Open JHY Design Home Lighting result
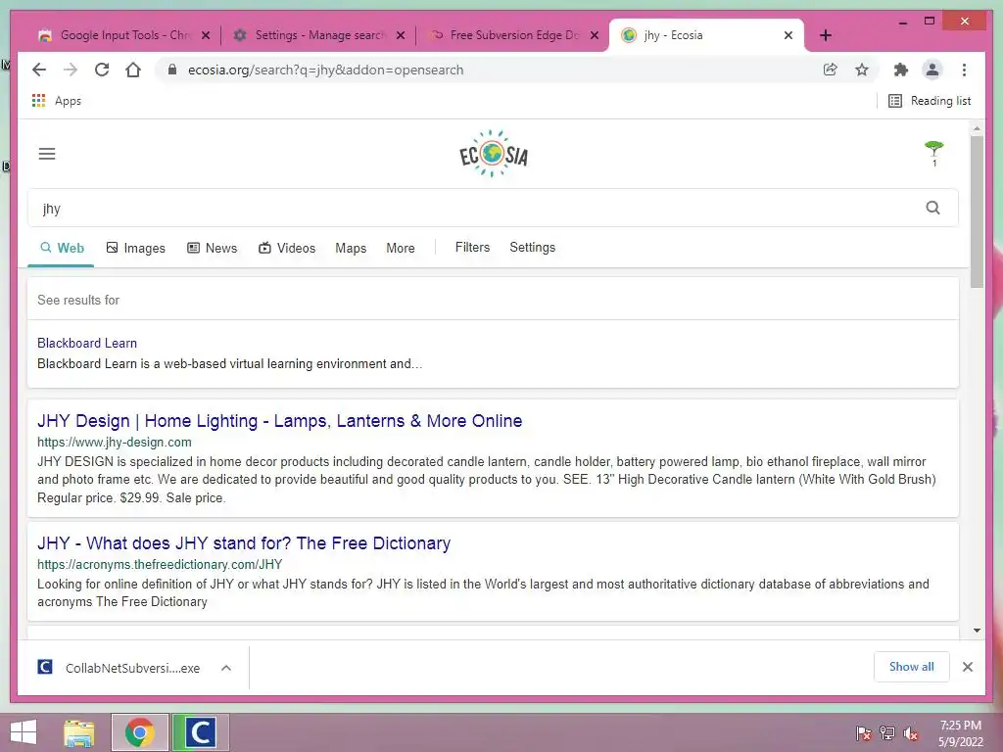This screenshot has height=752, width=1003. coord(279,421)
